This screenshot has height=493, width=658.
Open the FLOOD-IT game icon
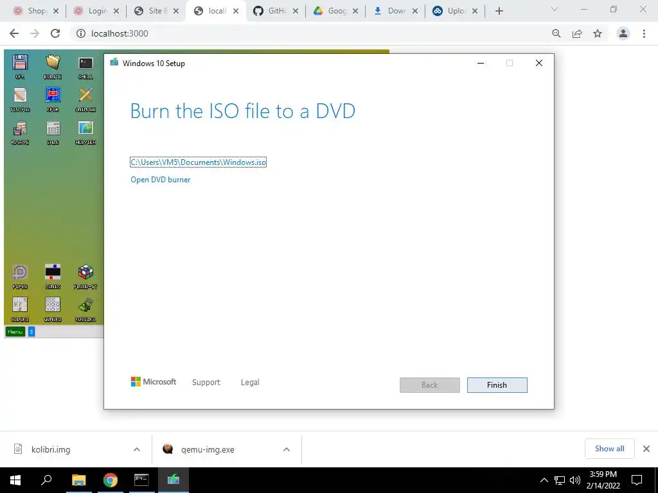pyautogui.click(x=85, y=276)
